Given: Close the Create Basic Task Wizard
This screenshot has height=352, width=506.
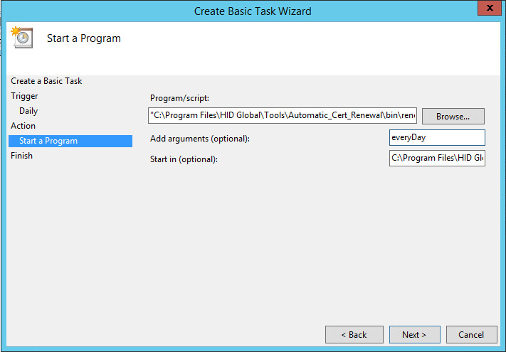Looking at the screenshot, I should click(487, 11).
